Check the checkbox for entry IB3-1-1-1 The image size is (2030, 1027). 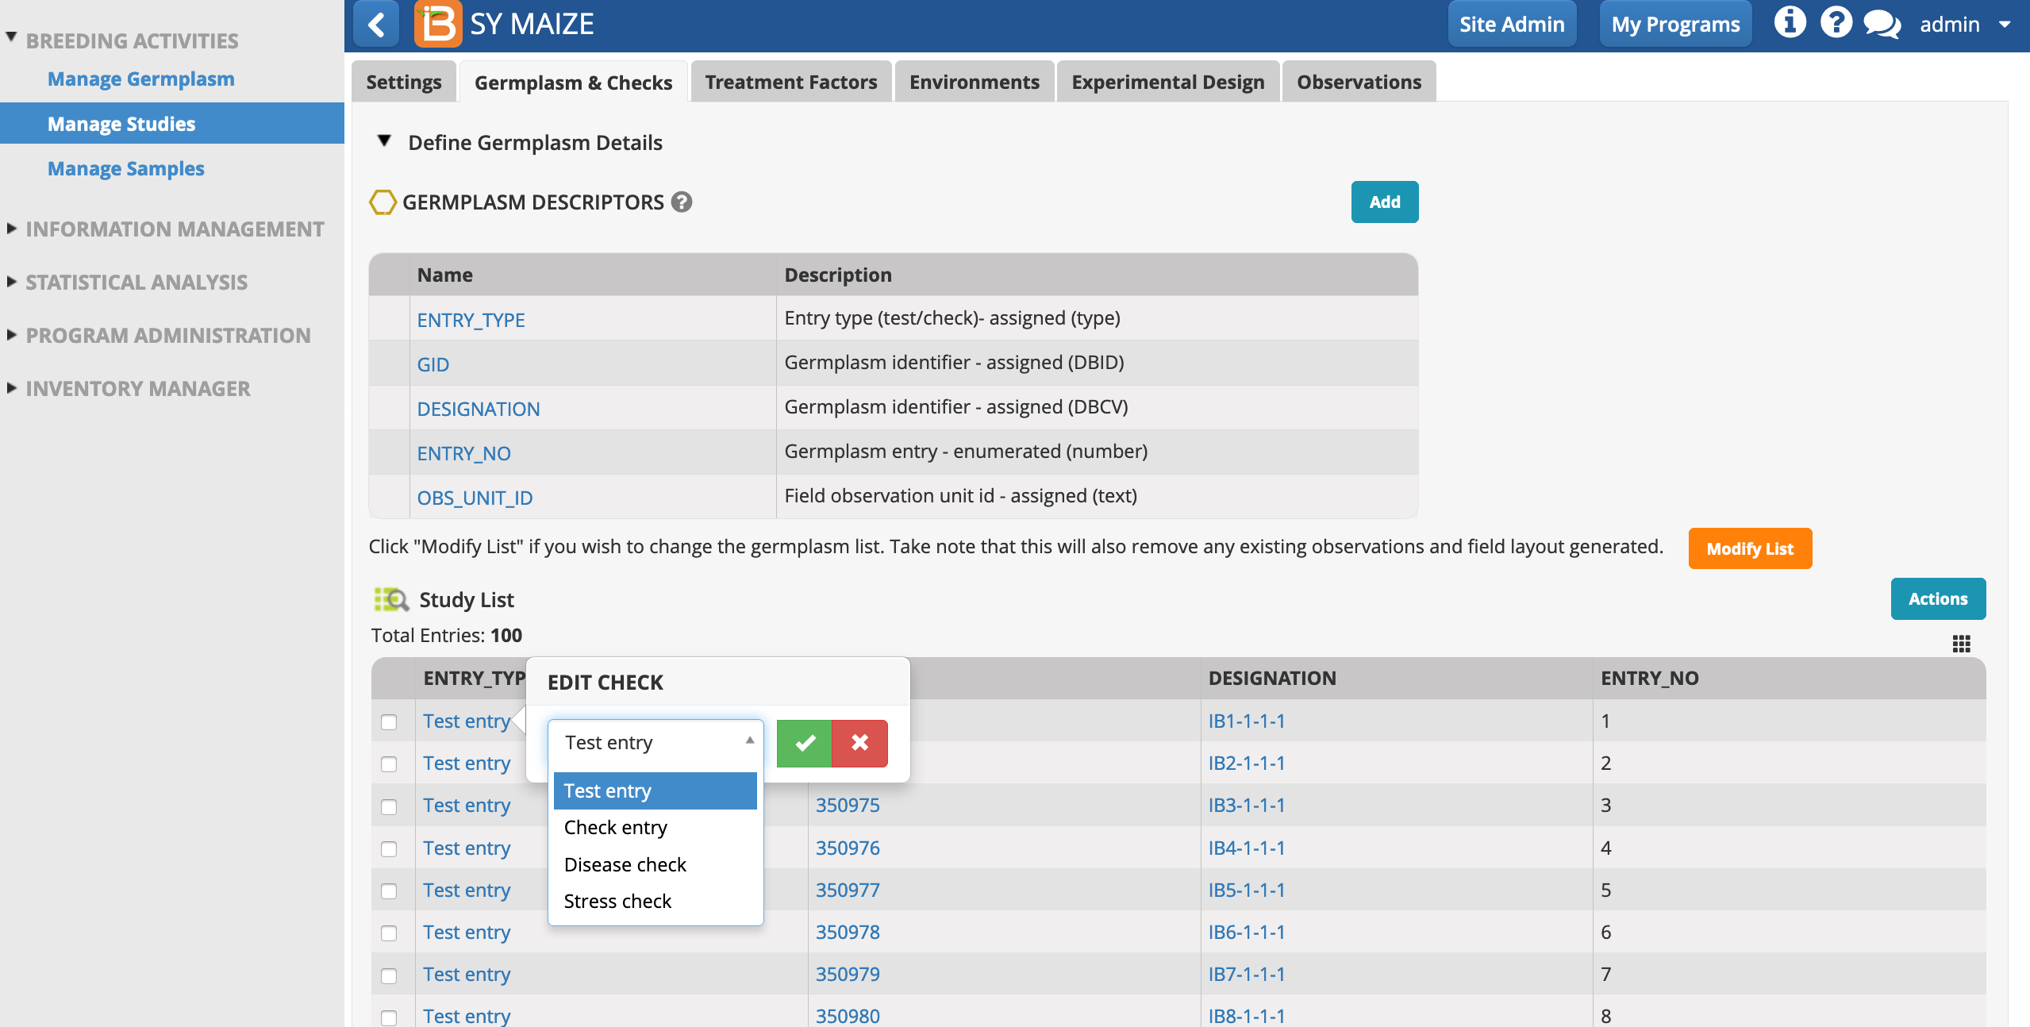389,806
